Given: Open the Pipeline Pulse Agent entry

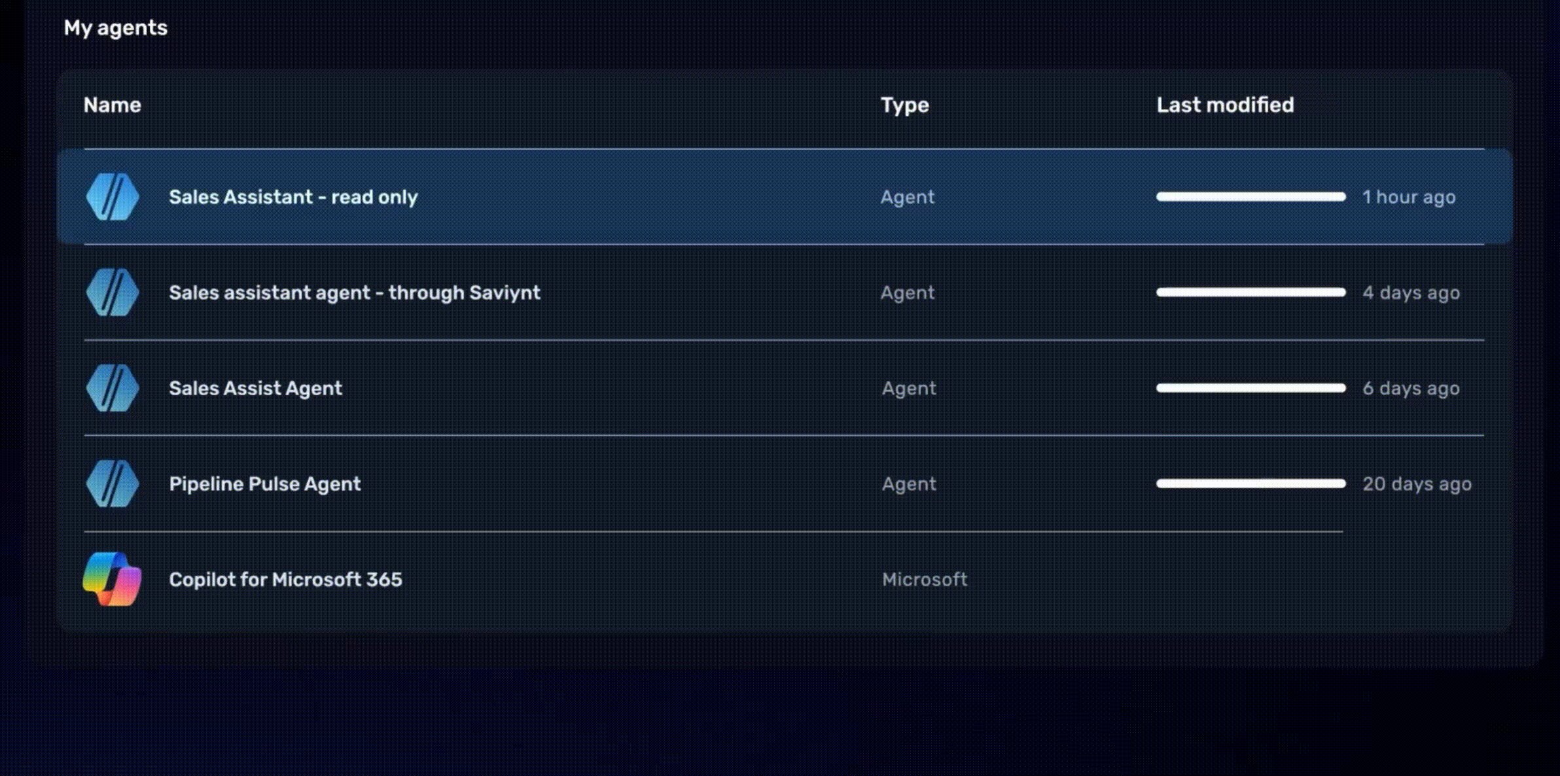Looking at the screenshot, I should [264, 484].
